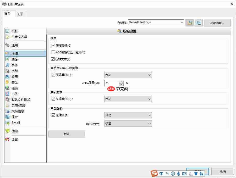
Task: Open the 覆盖 overlay icon
Action: [x=7, y=76]
